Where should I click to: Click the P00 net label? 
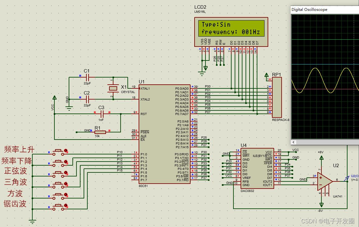tap(208, 86)
